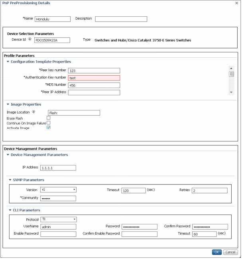Click the MD5 Number field
Viewport: 242px width, 259px height.
(x=94, y=85)
